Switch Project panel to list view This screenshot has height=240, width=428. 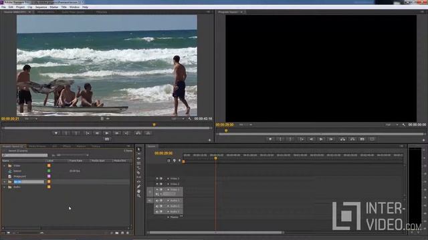point(3,233)
